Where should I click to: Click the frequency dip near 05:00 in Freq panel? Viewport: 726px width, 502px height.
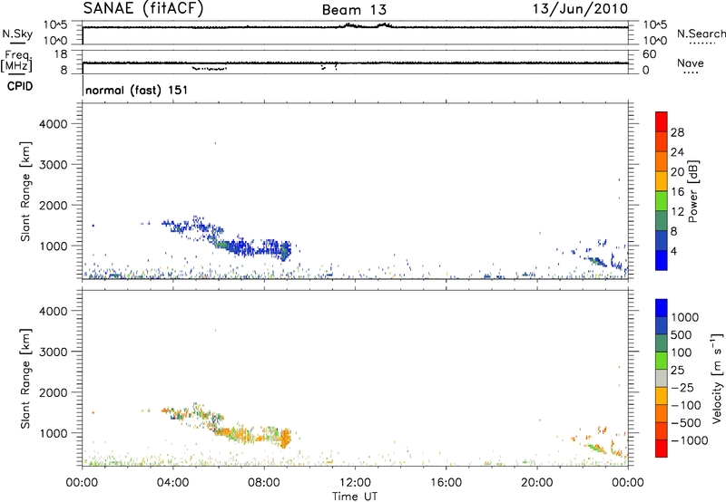coord(210,69)
